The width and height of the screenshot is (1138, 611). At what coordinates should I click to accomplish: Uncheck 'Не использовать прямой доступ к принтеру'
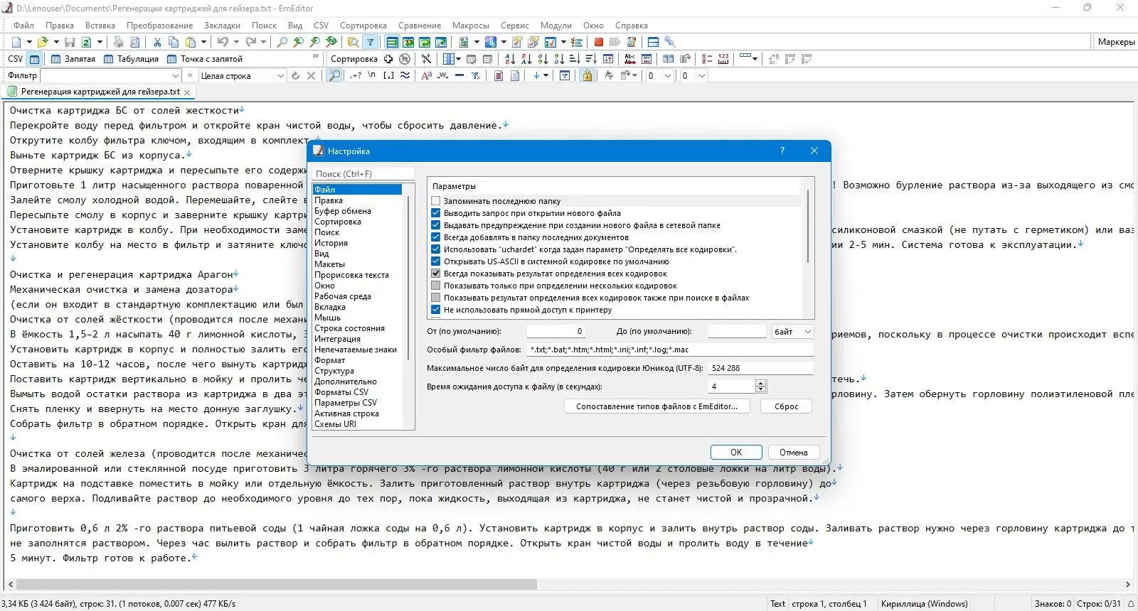(x=436, y=310)
